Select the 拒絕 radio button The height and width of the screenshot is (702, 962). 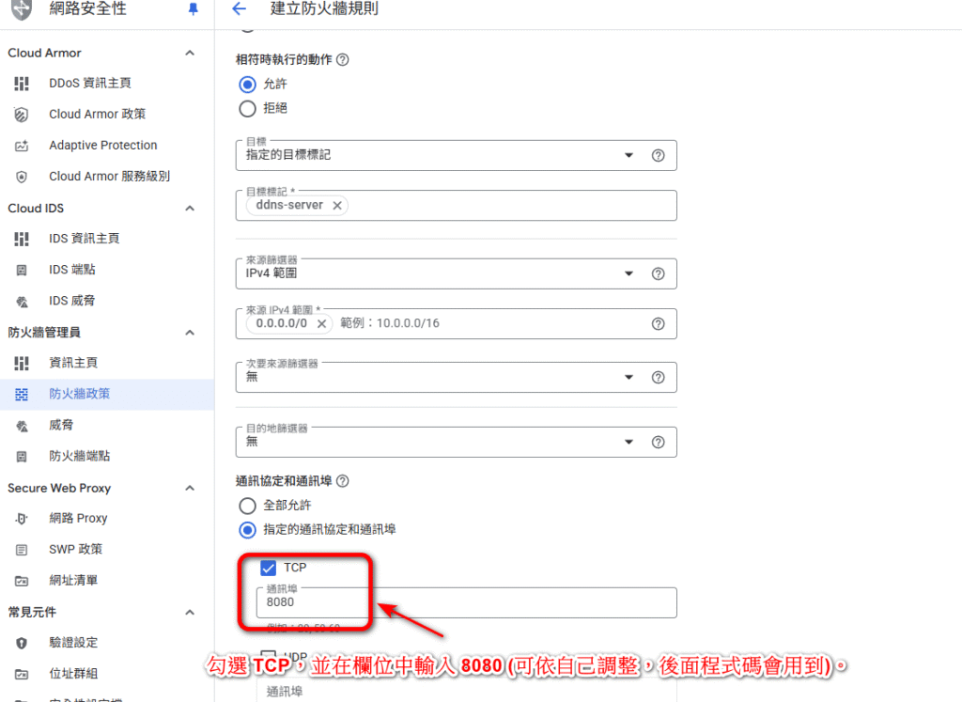pos(248,108)
